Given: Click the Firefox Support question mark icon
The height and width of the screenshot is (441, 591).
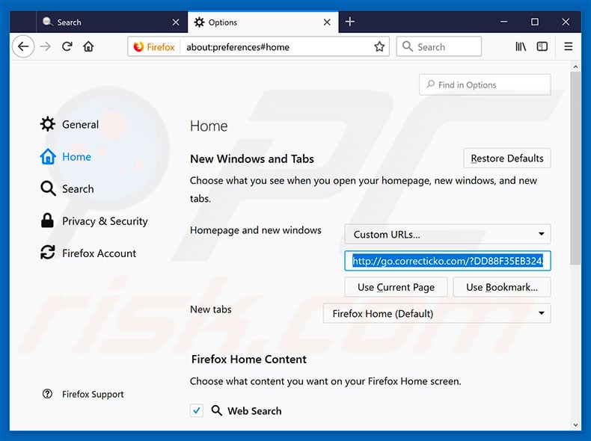Looking at the screenshot, I should pos(47,394).
